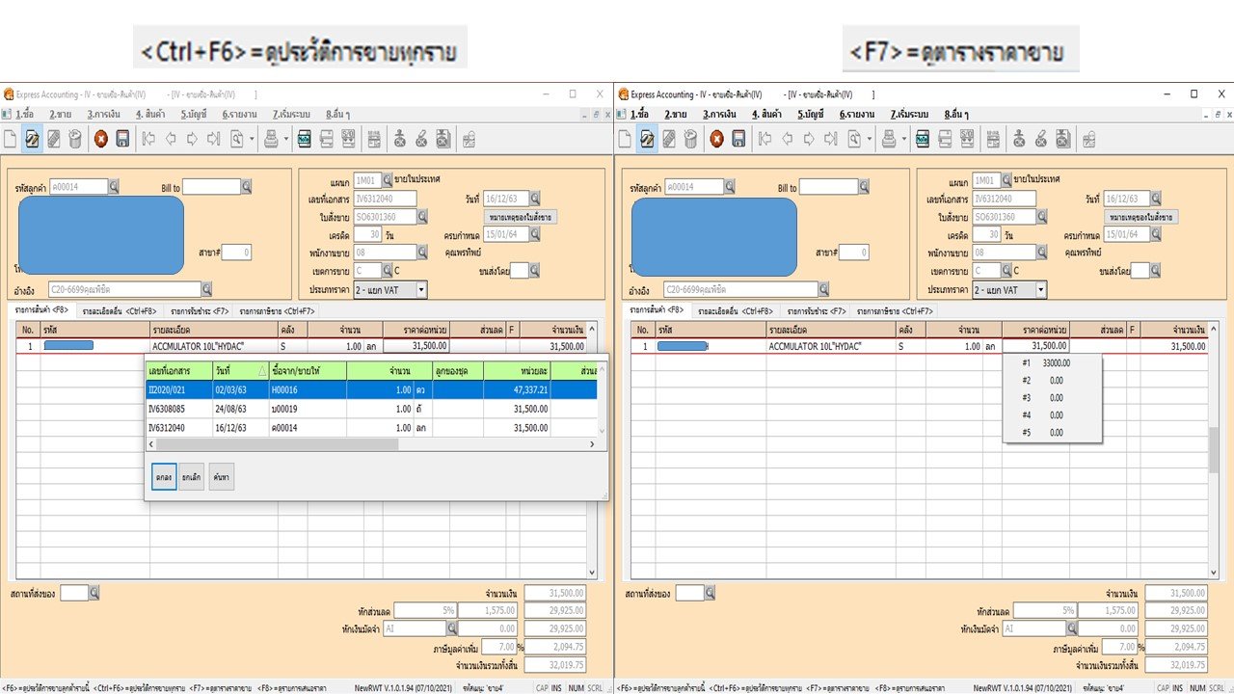Click the 'ยกเลิก' button in sales history popup
Image resolution: width=1234 pixels, height=694 pixels.
tap(191, 476)
